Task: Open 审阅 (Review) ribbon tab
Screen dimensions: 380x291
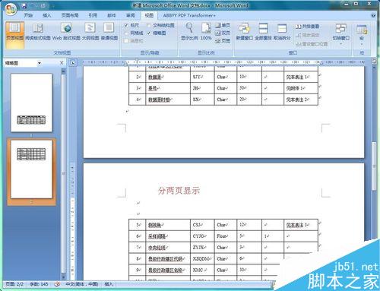Action: [131, 15]
